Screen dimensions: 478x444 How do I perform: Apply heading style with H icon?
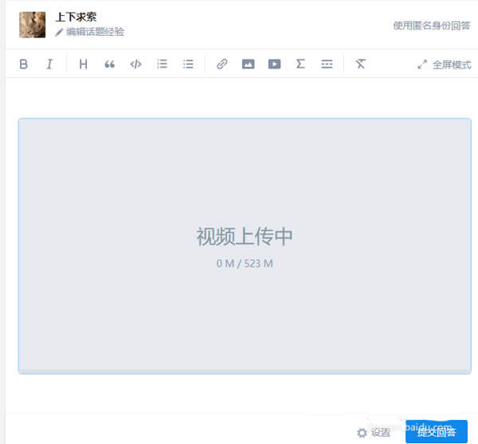[x=83, y=64]
